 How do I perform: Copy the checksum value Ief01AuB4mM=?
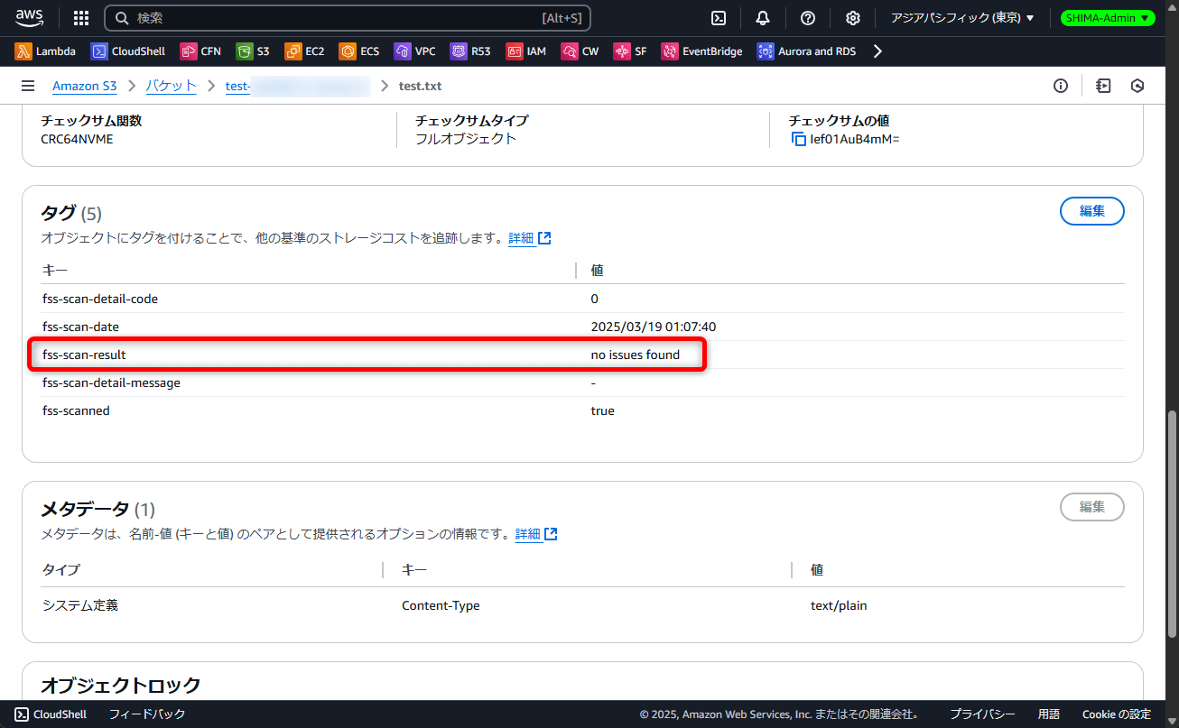798,139
